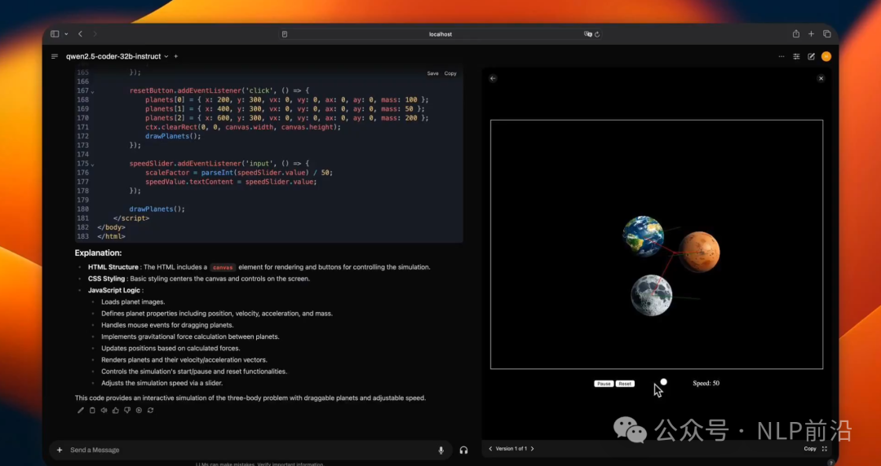Show Safari tab overview
The width and height of the screenshot is (881, 466).
[x=827, y=33]
